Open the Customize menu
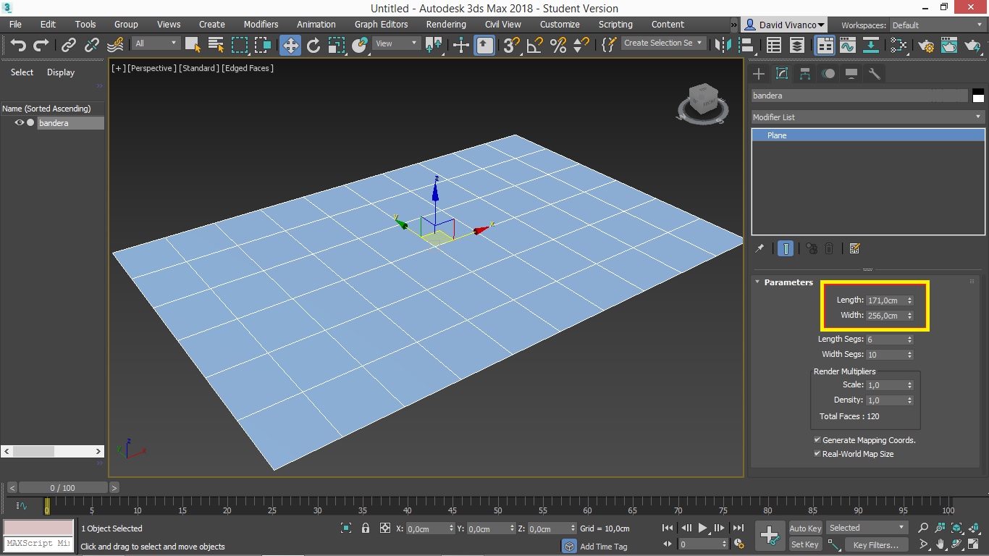 tap(560, 25)
